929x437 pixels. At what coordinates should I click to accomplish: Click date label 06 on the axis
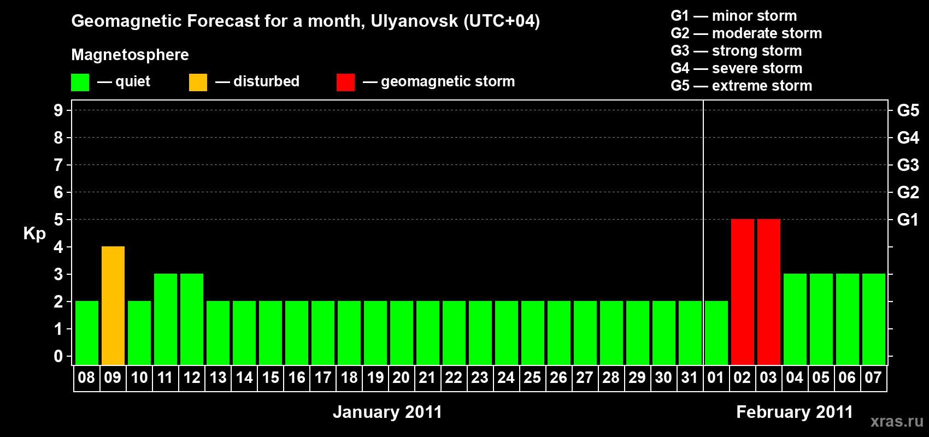[847, 377]
